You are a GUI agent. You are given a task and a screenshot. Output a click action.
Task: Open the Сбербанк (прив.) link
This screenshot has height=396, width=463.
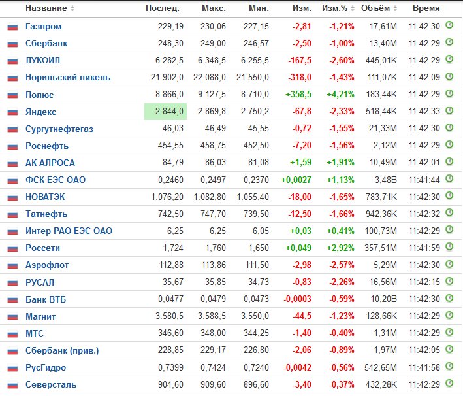pos(62,351)
